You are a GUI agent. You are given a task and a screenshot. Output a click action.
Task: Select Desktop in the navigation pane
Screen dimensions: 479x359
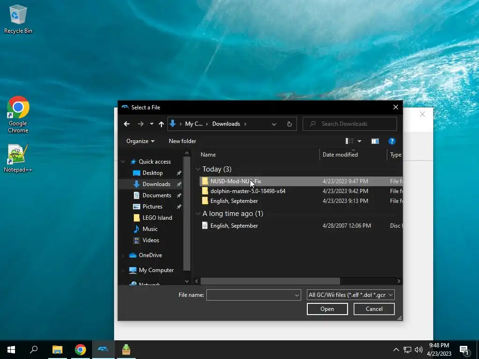[152, 173]
